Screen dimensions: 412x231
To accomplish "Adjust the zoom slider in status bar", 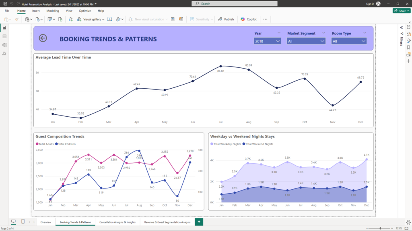I will (380, 228).
